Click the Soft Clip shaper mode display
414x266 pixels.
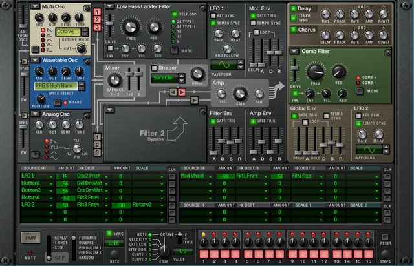[x=164, y=78]
